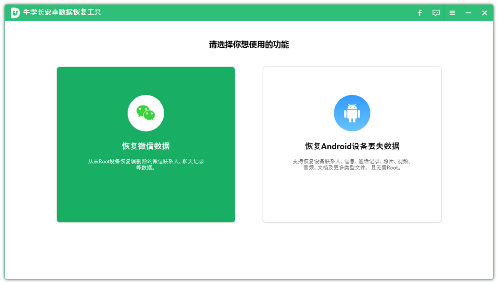Viewport: 498px width, 284px height.
Task: Close the recovery tool window
Action: pos(484,13)
